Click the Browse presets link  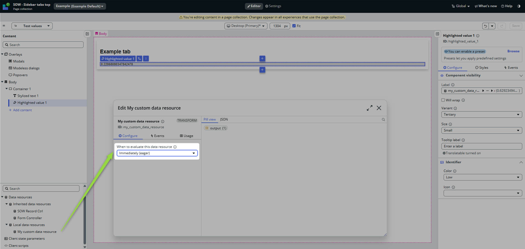pyautogui.click(x=513, y=51)
